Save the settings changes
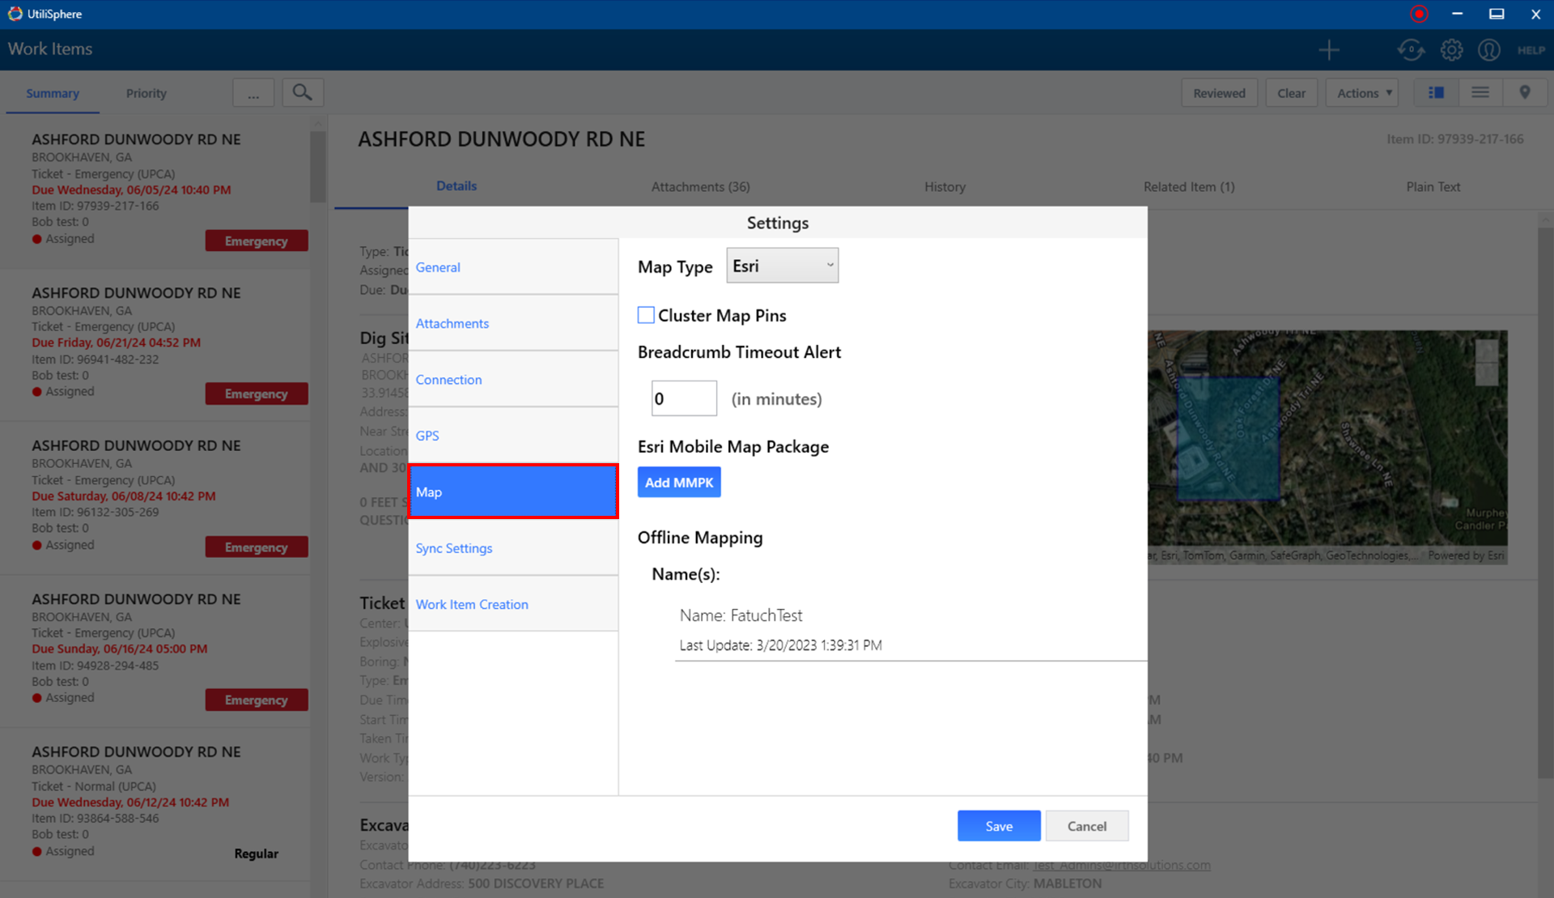 pyautogui.click(x=998, y=826)
